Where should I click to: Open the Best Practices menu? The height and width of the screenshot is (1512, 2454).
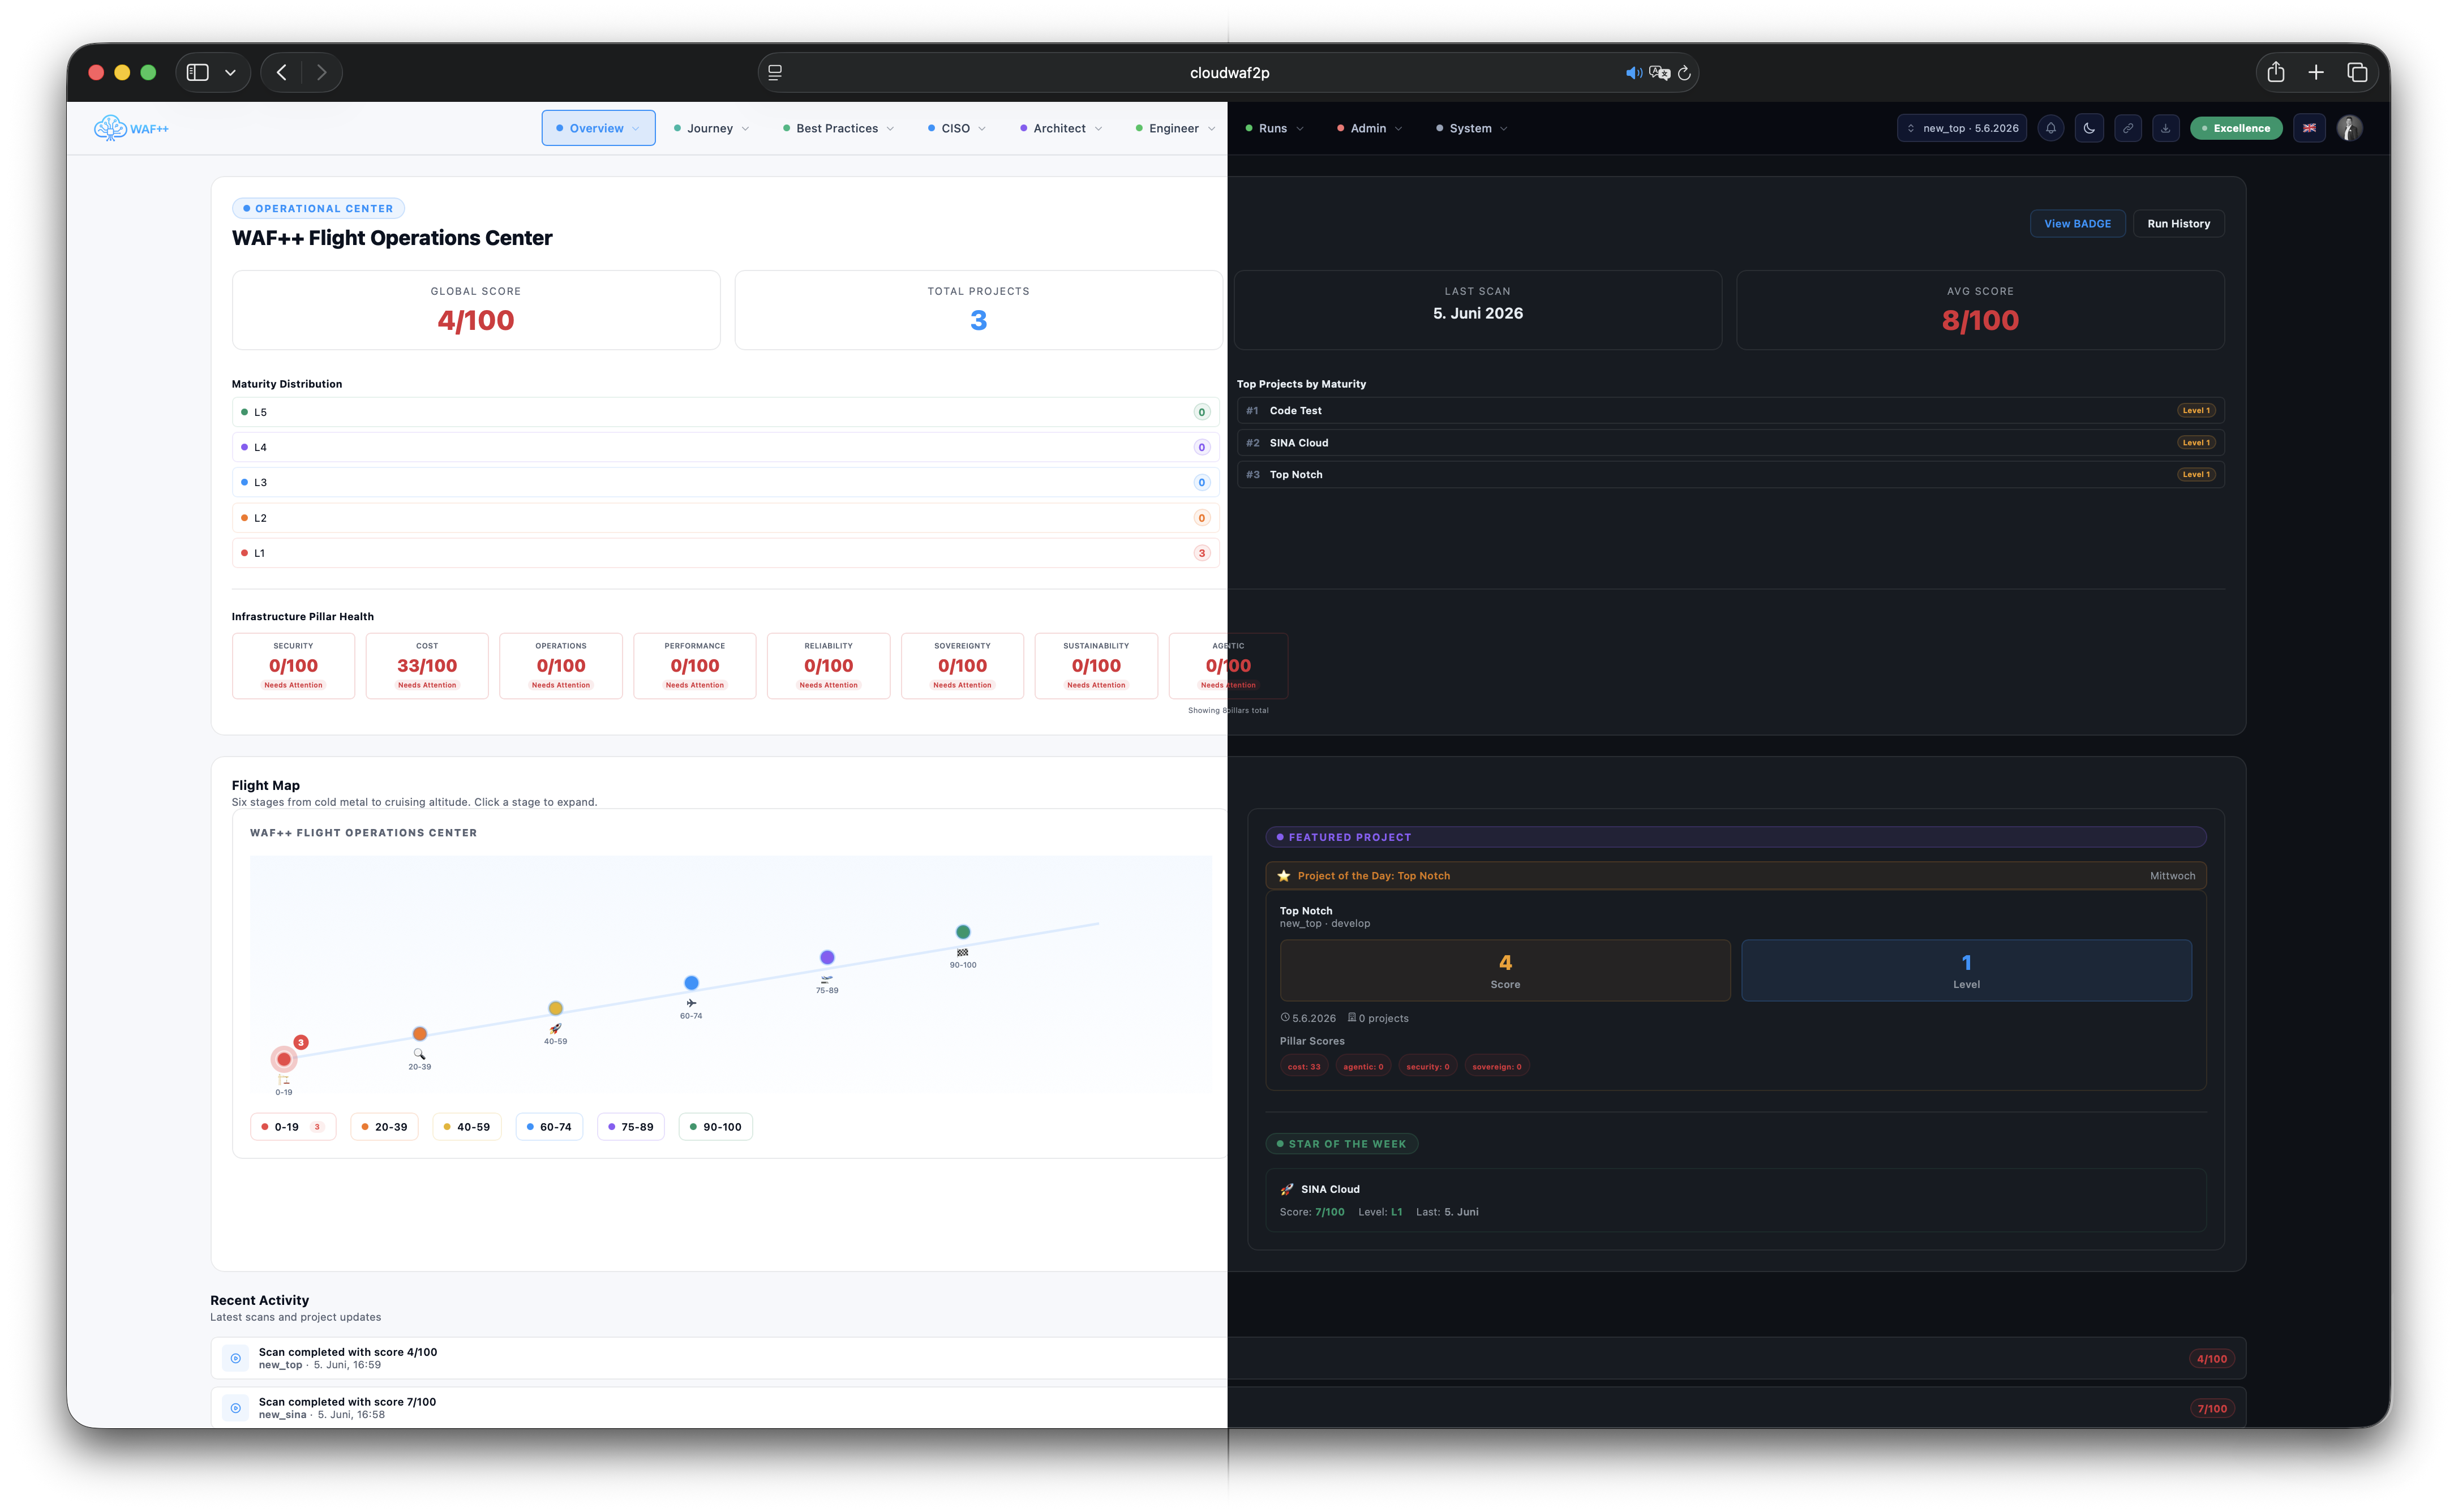(x=838, y=128)
